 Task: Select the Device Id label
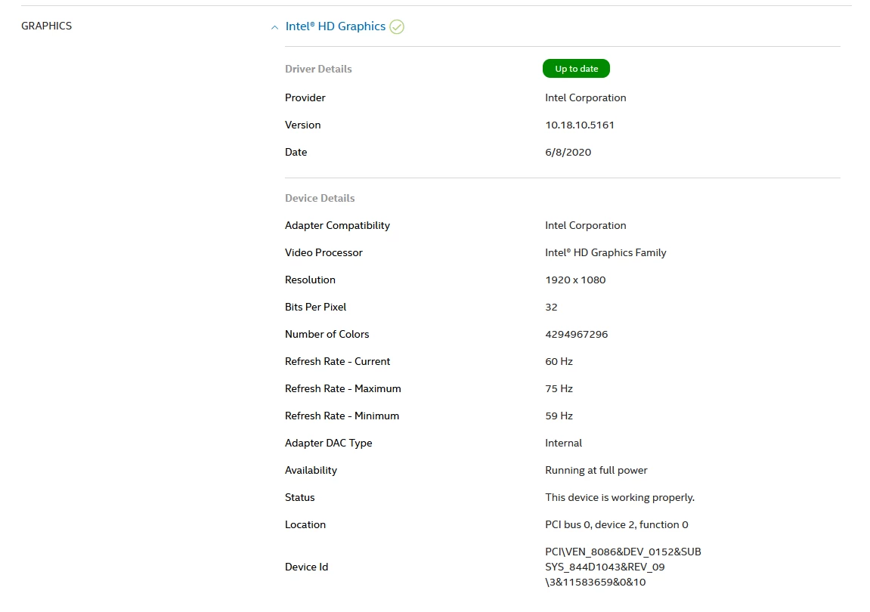click(x=306, y=567)
